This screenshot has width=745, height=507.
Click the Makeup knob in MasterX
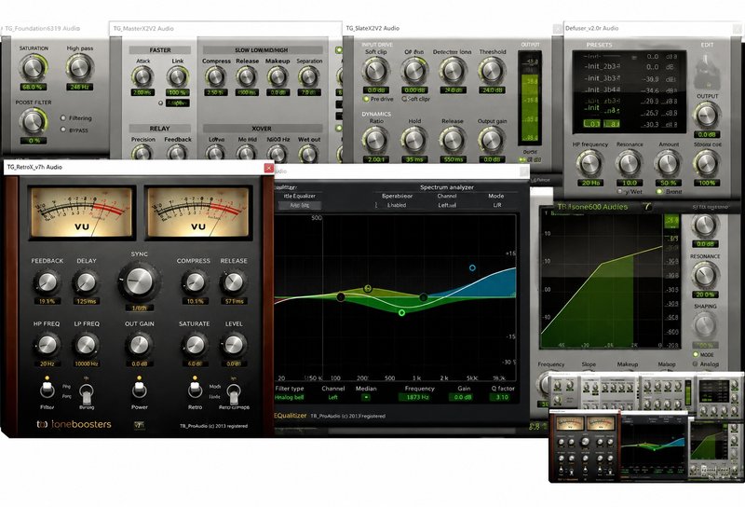pos(278,76)
